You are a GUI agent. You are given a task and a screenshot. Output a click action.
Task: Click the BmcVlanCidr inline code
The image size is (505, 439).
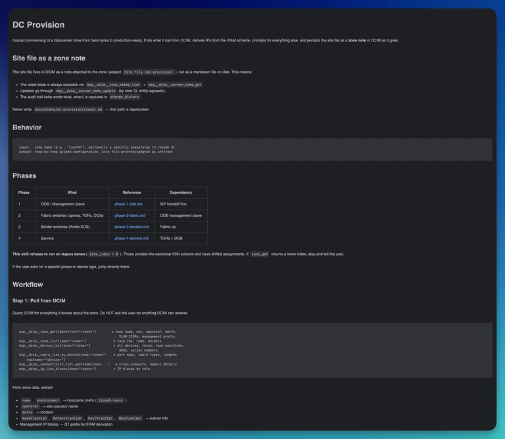click(130, 419)
